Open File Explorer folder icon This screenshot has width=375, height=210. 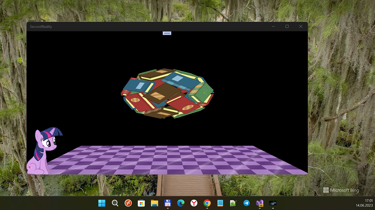154,203
